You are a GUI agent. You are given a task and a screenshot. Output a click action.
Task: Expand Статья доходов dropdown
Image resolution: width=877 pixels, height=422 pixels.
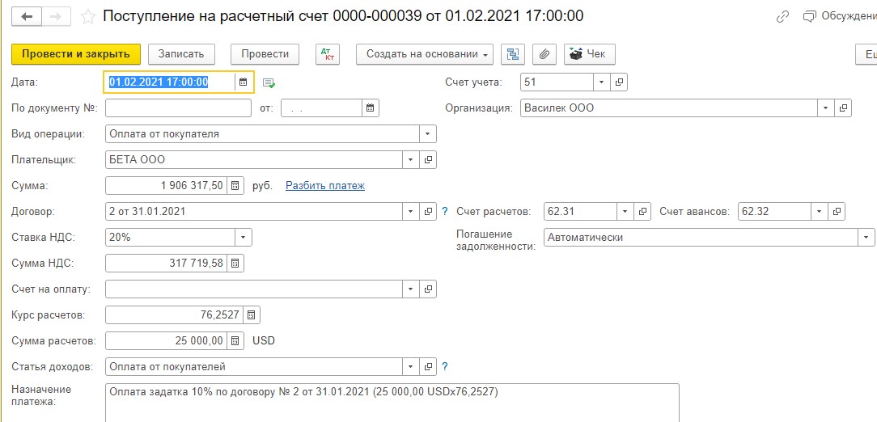pos(411,367)
